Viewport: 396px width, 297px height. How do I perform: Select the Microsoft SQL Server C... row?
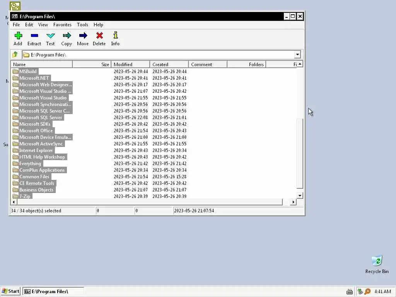tap(154, 111)
